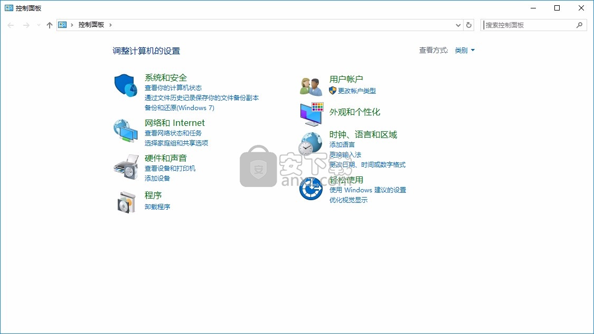Open 更改日期、时间或数字格式
The width and height of the screenshot is (594, 334).
click(367, 164)
